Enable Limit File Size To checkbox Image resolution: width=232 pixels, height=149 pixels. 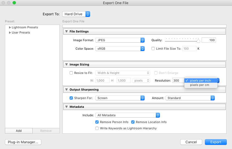pos(153,49)
